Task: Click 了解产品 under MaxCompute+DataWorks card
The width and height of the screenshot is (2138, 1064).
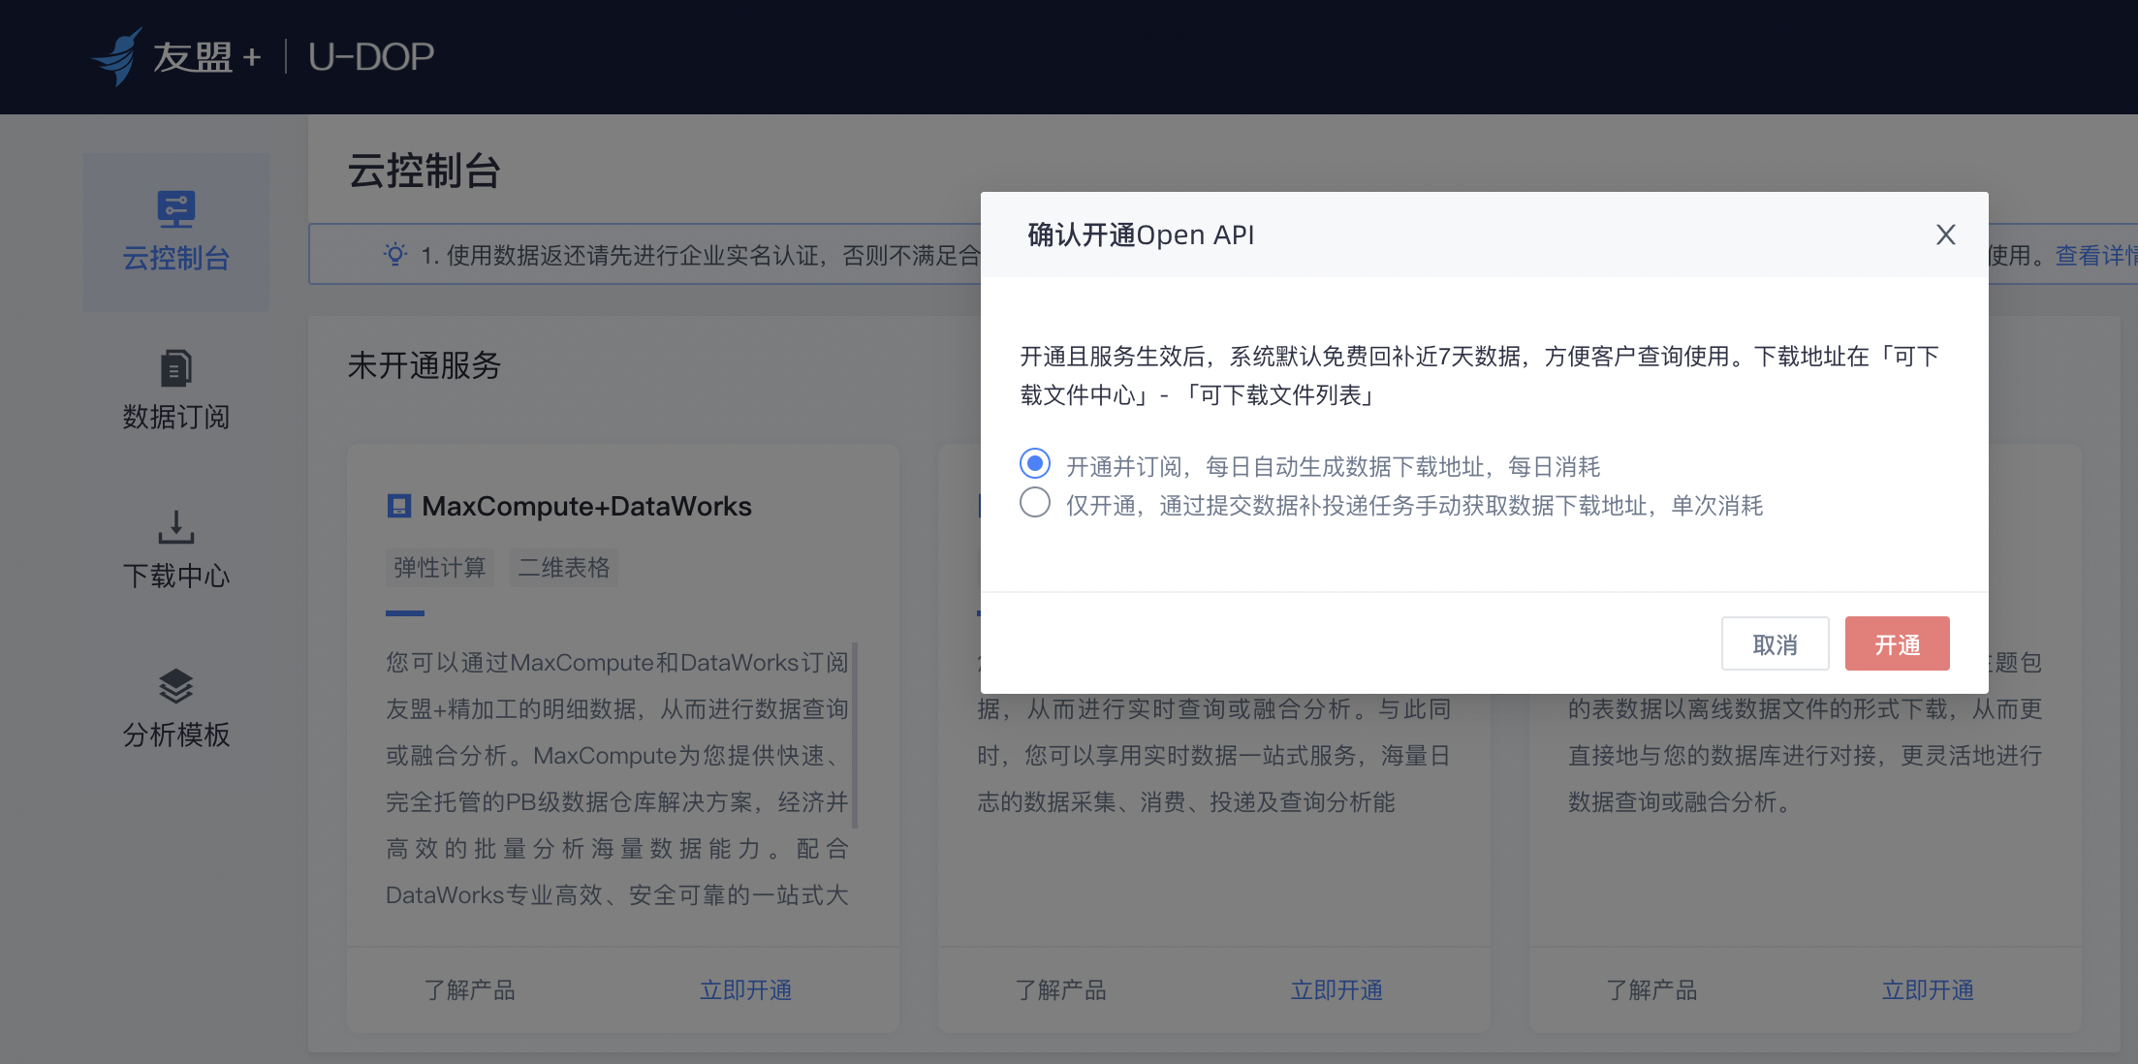Action: click(470, 990)
